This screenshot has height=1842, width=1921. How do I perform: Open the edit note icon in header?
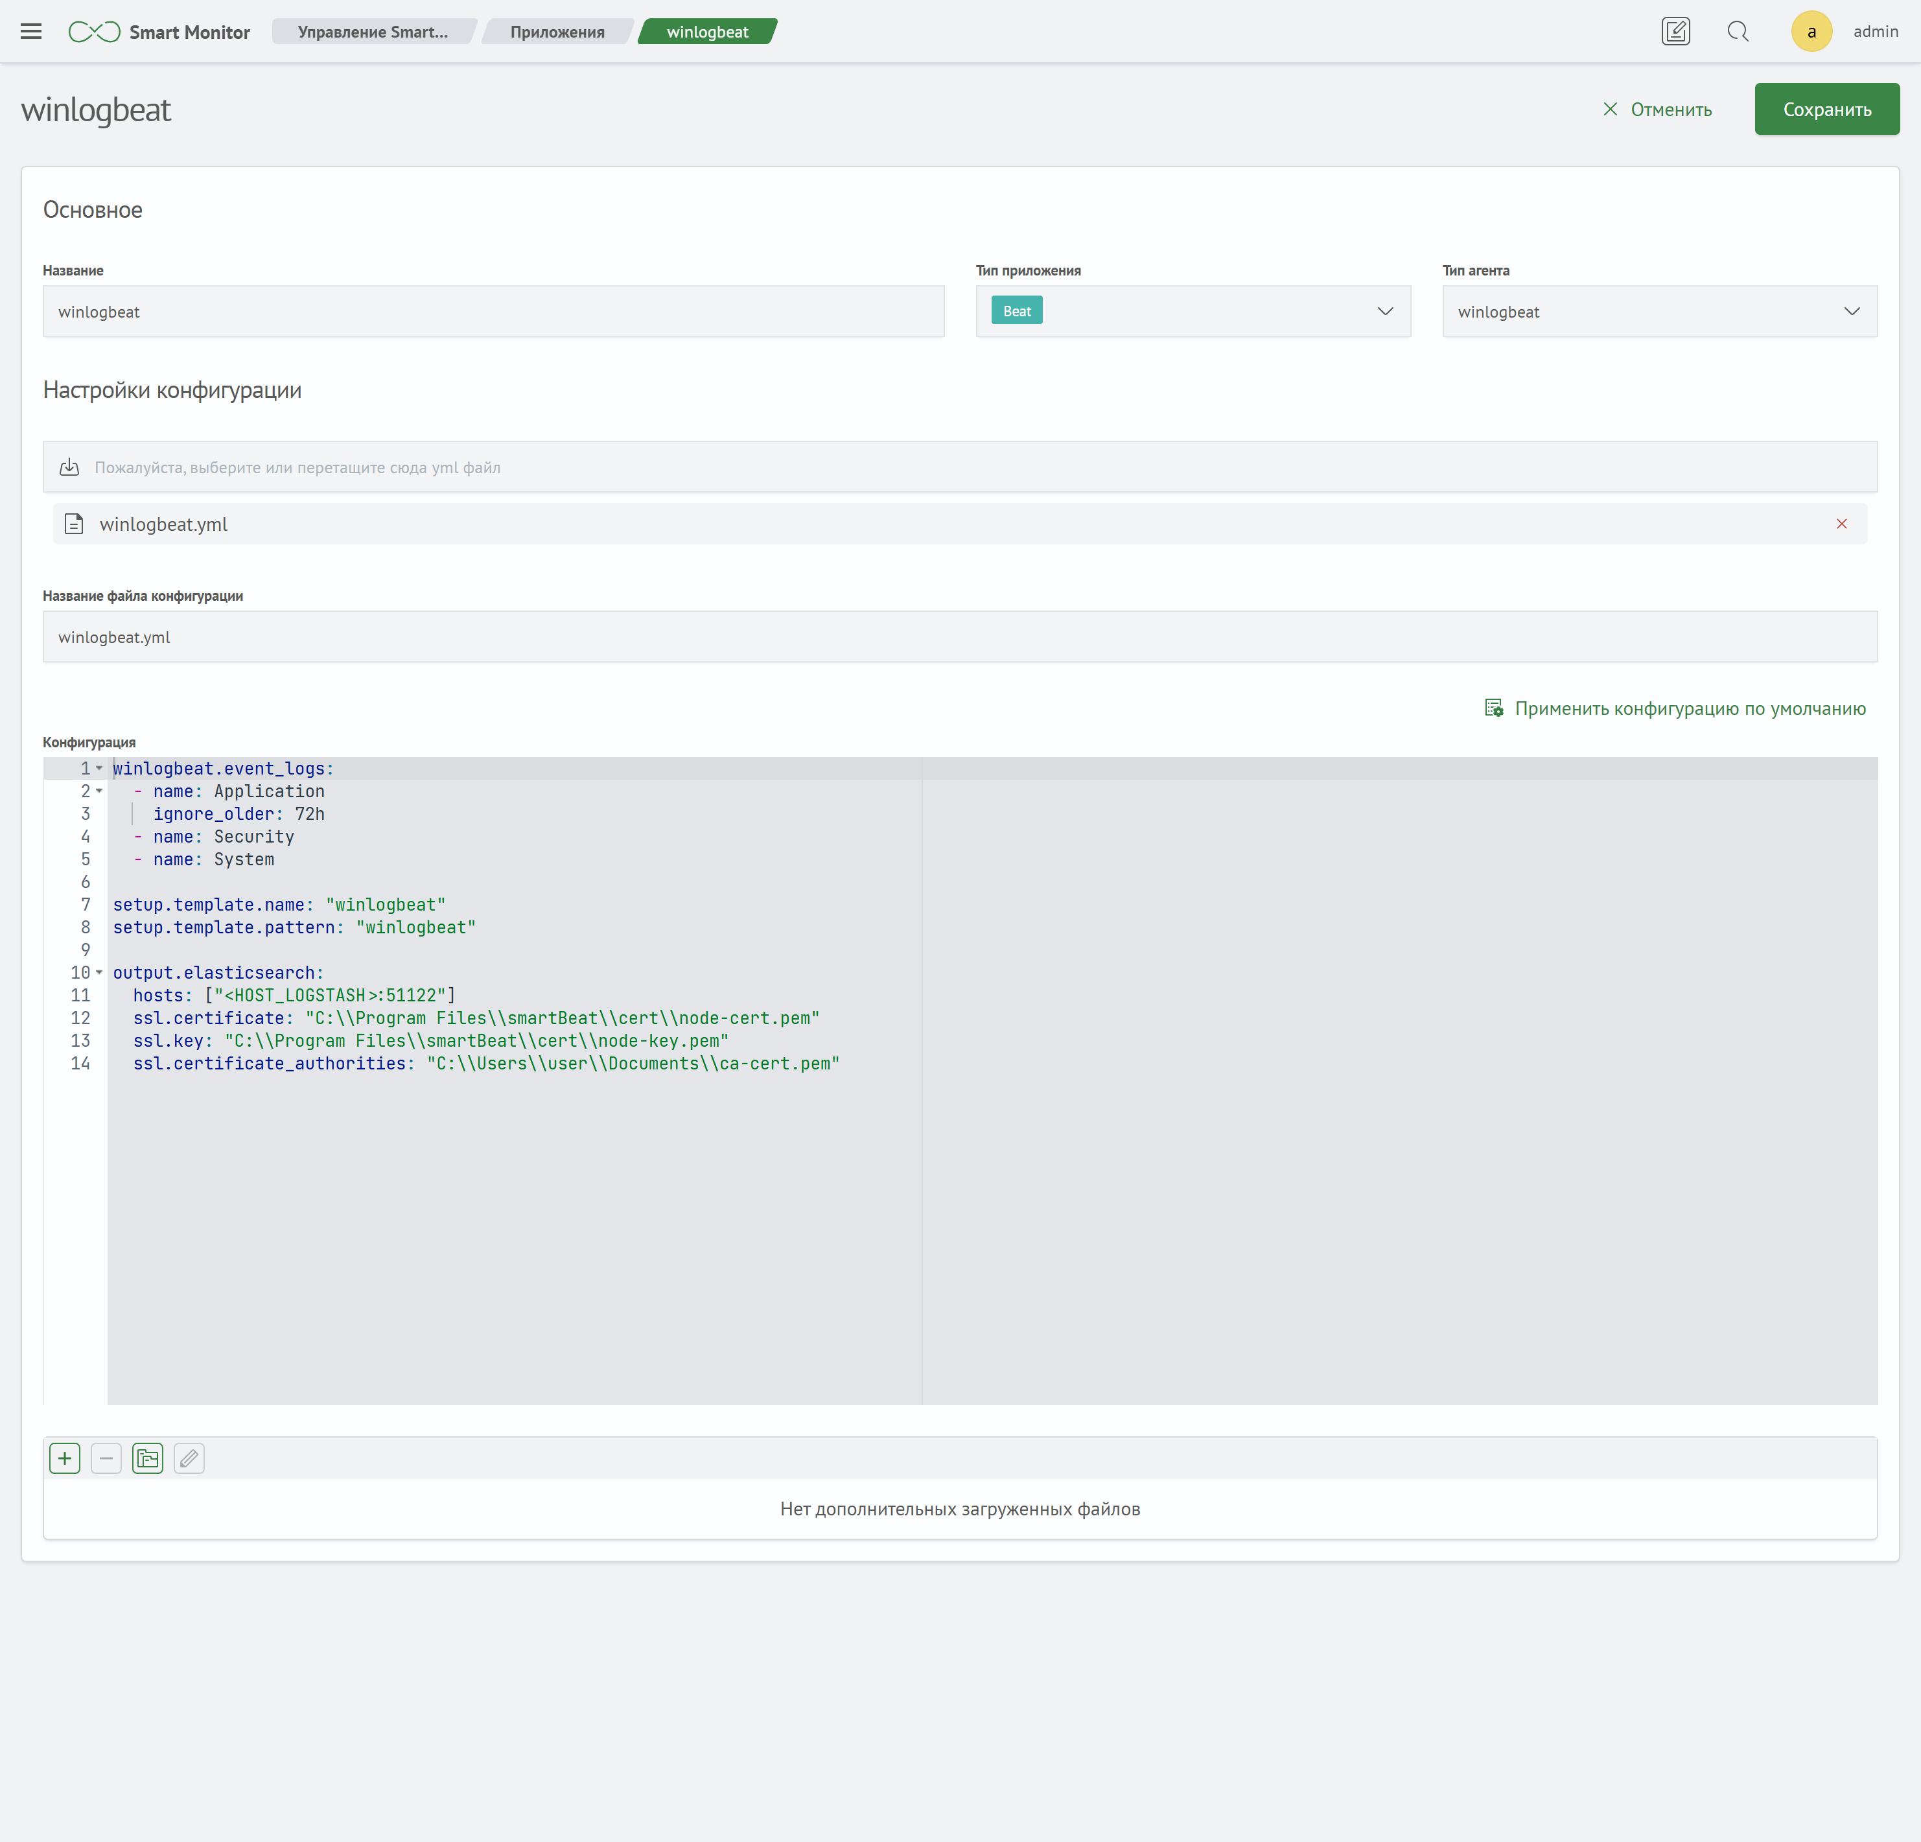tap(1675, 31)
